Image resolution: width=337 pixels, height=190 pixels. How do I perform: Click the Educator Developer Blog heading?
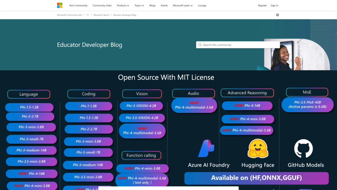coord(90,45)
